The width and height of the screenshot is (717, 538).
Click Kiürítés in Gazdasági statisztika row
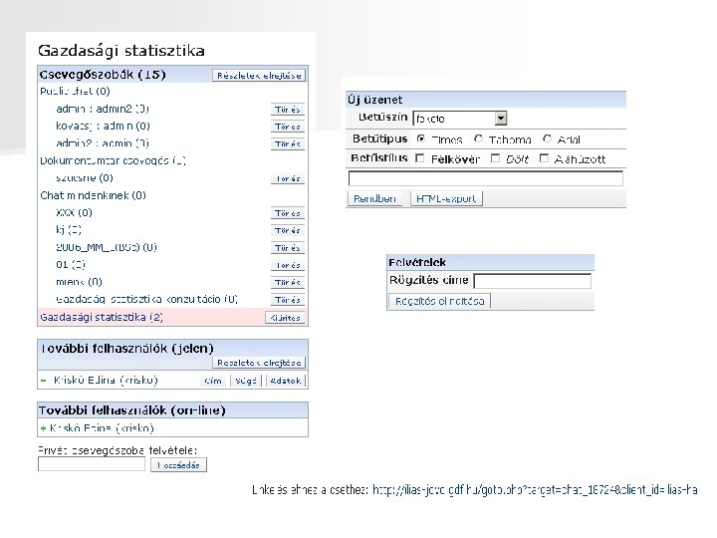coord(285,318)
